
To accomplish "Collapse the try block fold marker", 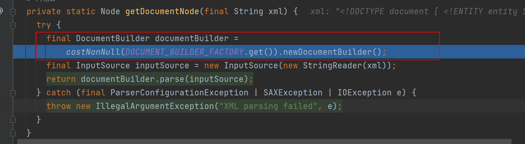I will coord(13,26).
